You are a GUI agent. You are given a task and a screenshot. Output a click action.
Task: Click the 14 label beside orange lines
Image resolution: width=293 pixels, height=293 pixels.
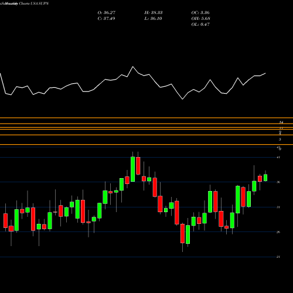(281, 122)
